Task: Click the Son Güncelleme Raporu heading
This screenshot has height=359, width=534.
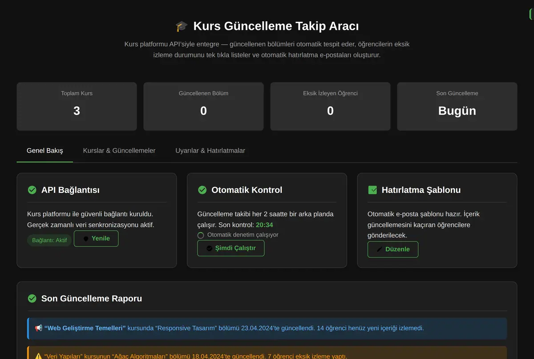Action: pos(92,298)
